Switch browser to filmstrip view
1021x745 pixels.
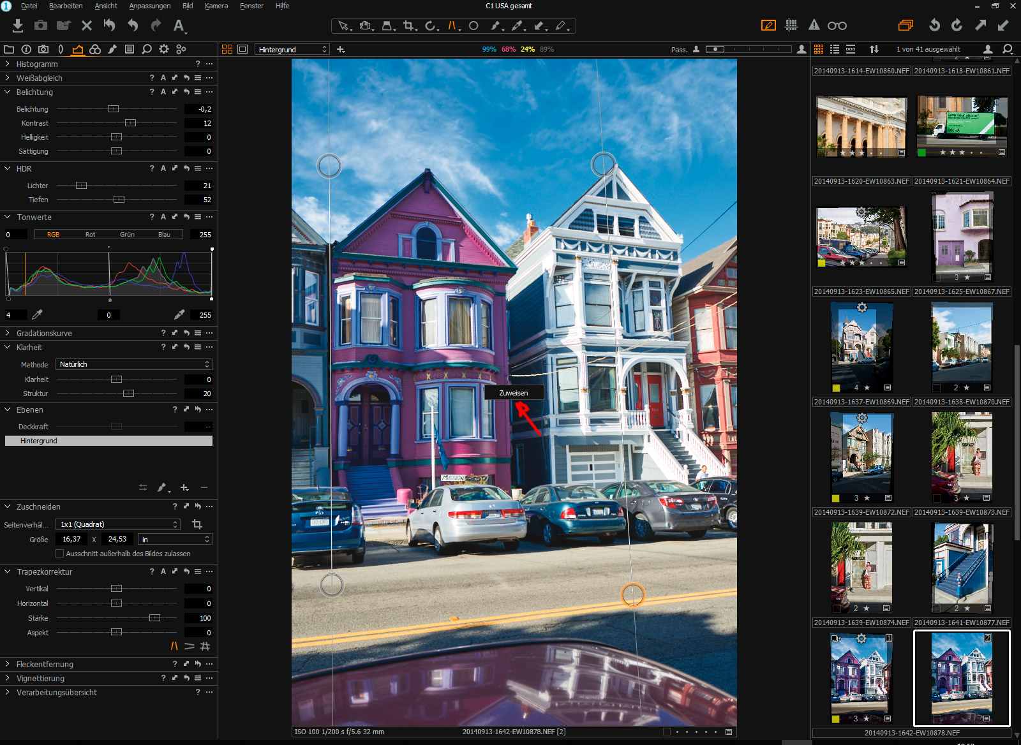tap(851, 49)
